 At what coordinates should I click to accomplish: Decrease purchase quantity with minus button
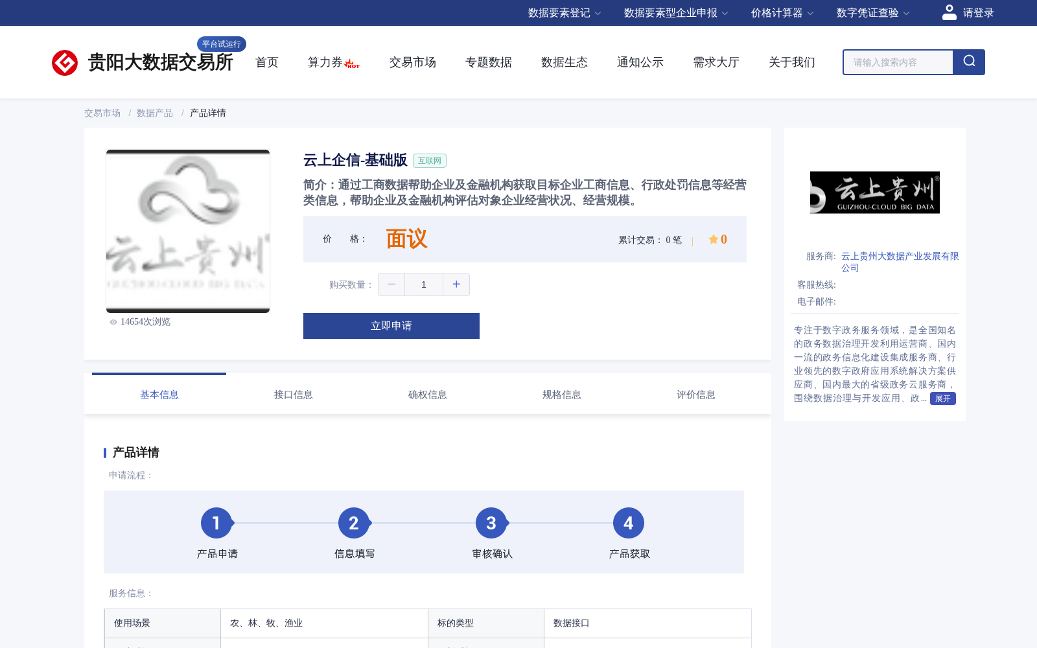click(391, 284)
